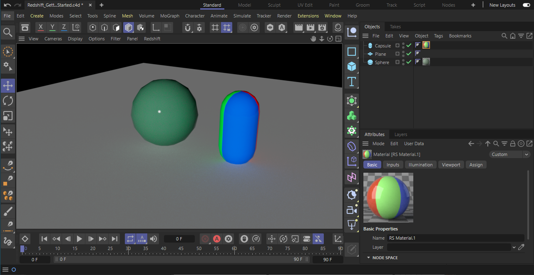Select the Scale tool in left toolbar
This screenshot has height=275, width=534.
tap(8, 116)
